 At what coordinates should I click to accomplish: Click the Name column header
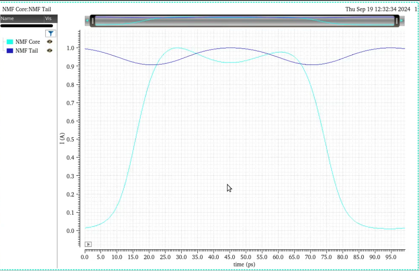pyautogui.click(x=22, y=18)
